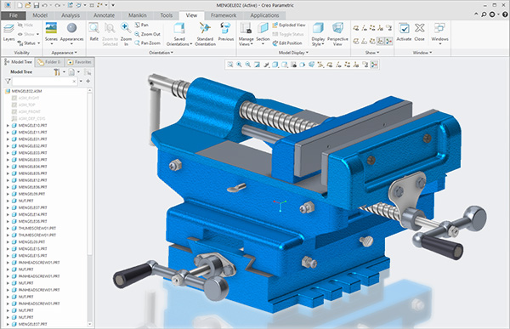
Task: Click Zoom Out button
Action: 147,34
